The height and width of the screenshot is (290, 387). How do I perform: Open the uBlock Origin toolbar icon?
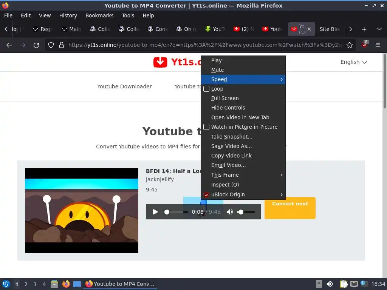point(364,45)
